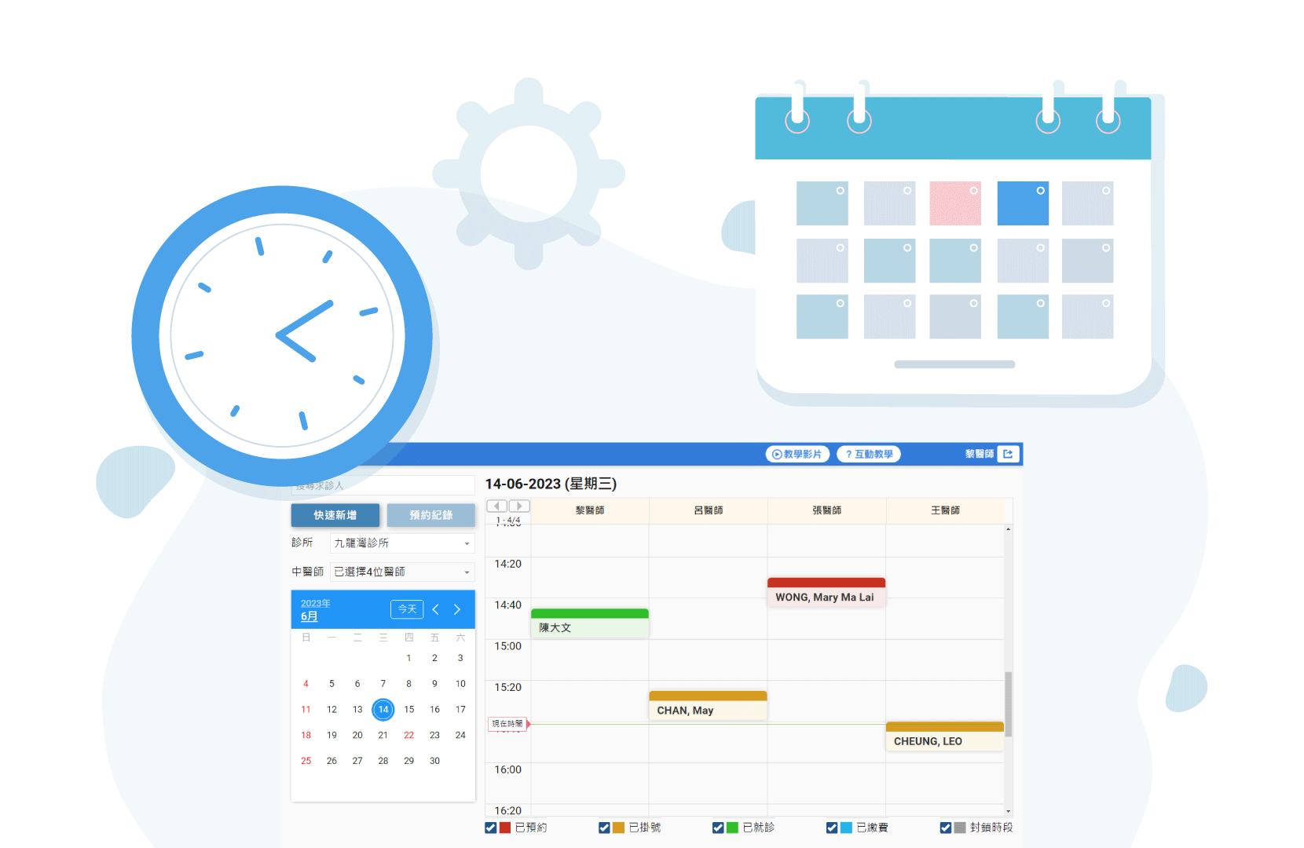The width and height of the screenshot is (1304, 848).
Task: Click the 黎醫師 column header
Action: point(590,510)
